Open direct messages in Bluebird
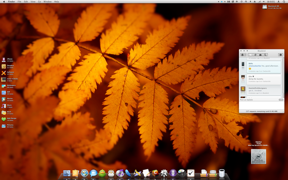Image resolution: width=288 pixels, height=180 pixels. point(261,54)
